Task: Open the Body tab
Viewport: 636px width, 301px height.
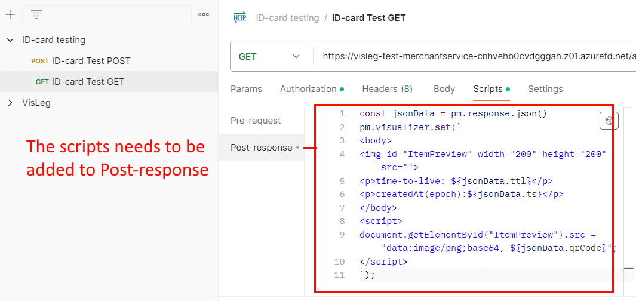Action: click(444, 89)
